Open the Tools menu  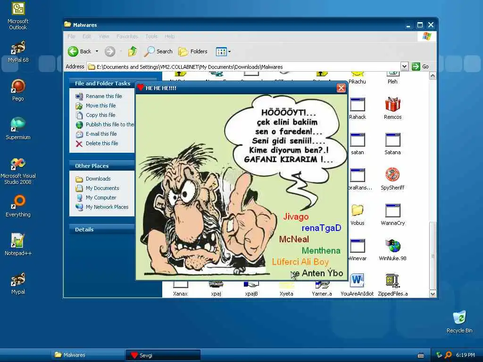click(x=151, y=36)
